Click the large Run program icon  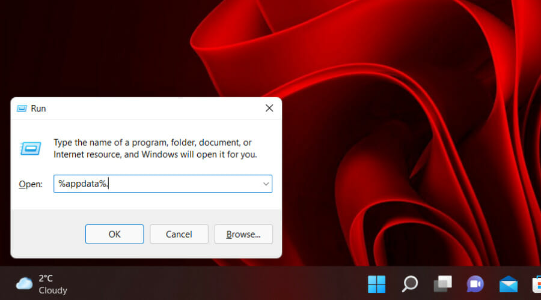(x=31, y=148)
